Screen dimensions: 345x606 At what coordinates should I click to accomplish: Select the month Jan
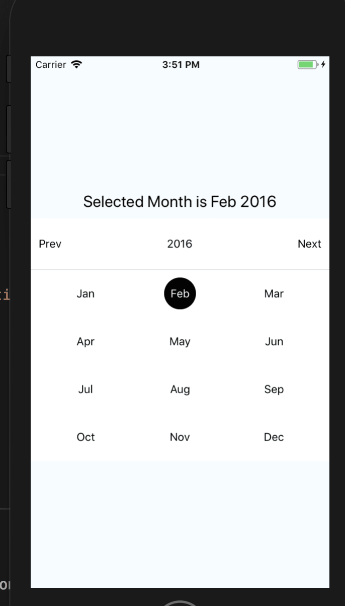pos(85,293)
